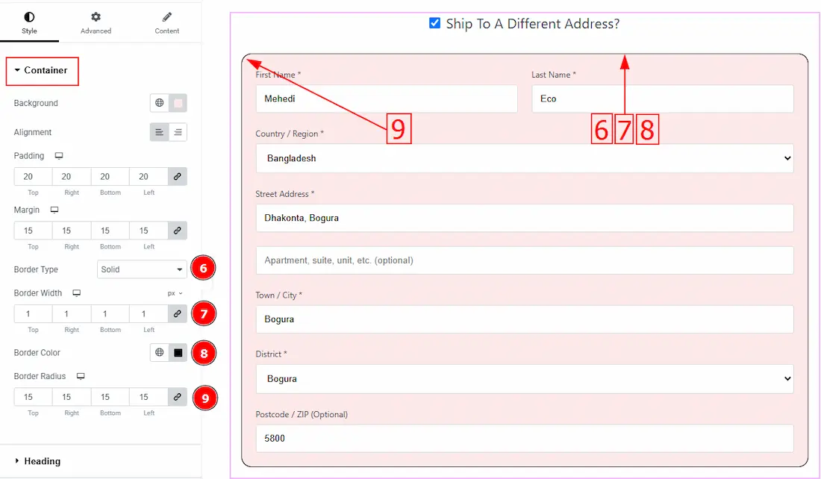Viewport: 821px width, 479px height.
Task: Toggle Border Radius linked values icon
Action: coord(178,398)
